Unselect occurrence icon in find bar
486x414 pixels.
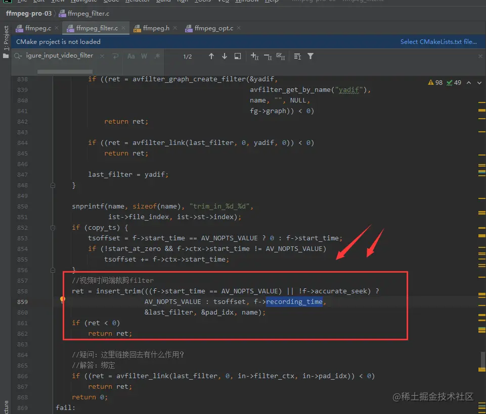[x=268, y=57]
